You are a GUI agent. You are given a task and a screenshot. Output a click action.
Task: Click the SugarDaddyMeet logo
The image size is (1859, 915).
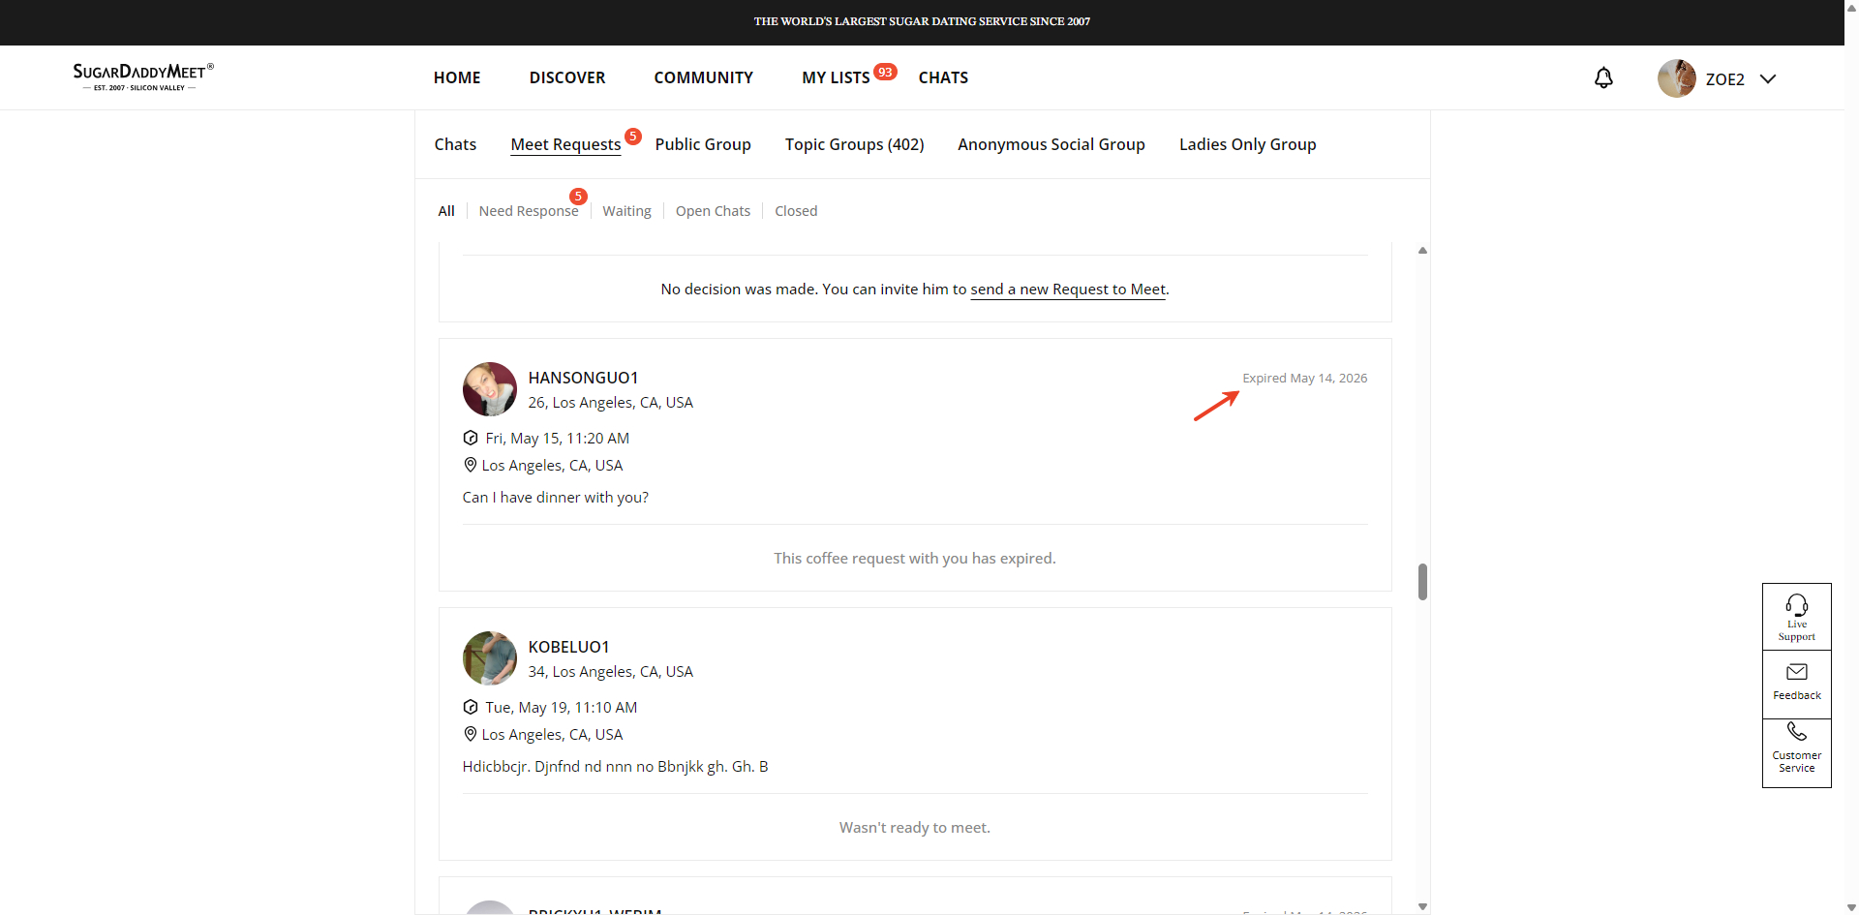coord(143,76)
